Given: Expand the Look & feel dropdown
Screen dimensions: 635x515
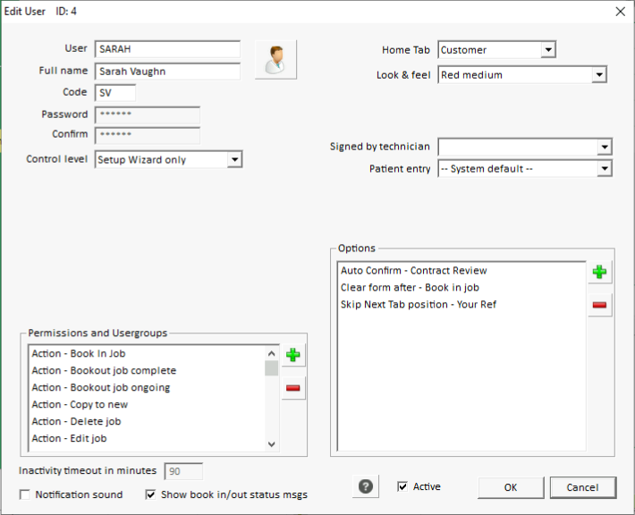Looking at the screenshot, I should coord(599,75).
